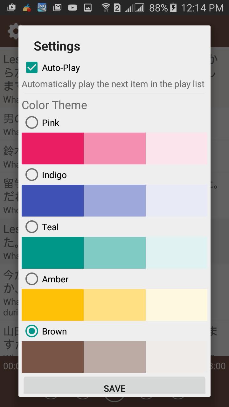229x407 pixels.
Task: Tap the image notification icon in status bar
Action: 88,7
